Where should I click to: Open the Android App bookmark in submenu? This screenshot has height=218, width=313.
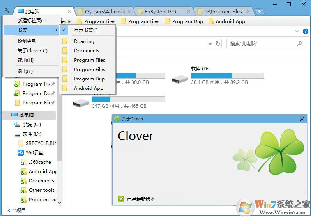(87, 88)
